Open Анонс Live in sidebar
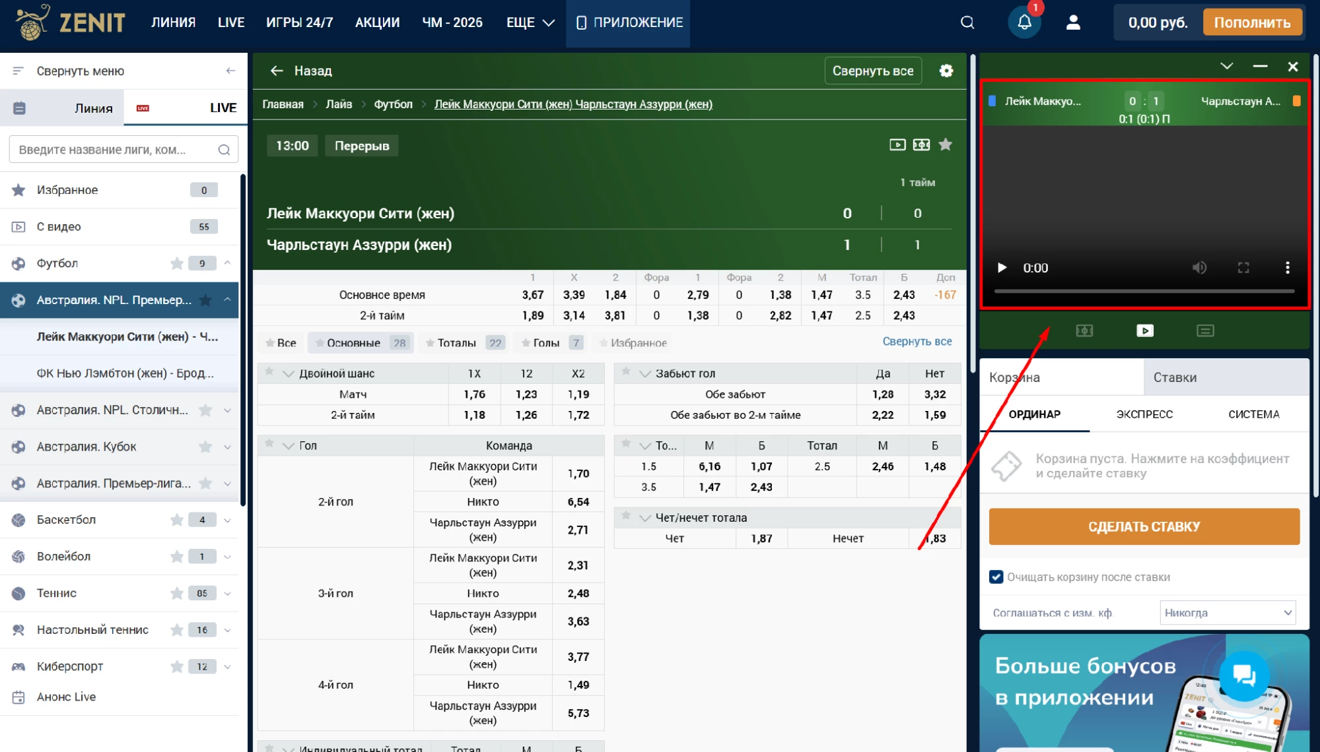Viewport: 1320px width, 752px height. click(x=66, y=697)
